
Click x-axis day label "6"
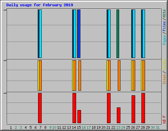(35, 127)
